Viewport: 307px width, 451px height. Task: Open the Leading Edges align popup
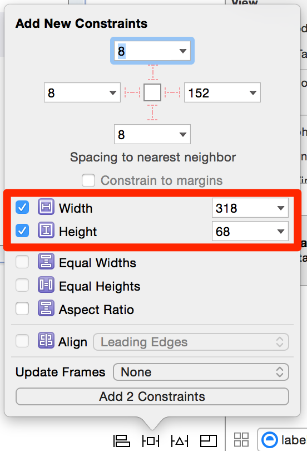click(191, 342)
